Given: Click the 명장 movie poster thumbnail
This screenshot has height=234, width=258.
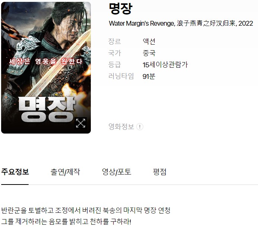Looking at the screenshot, I should (46, 68).
